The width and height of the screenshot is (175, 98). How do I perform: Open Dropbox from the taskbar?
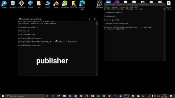click(81, 96)
